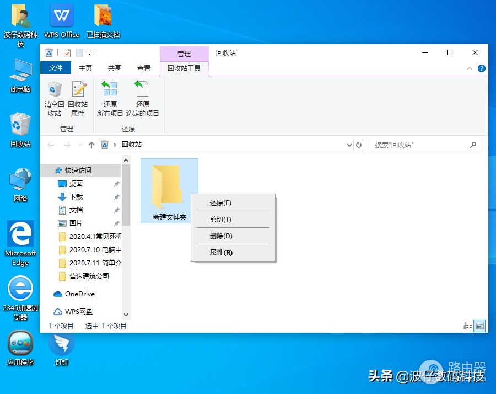The image size is (496, 394).
Task: Open Recycle Bin properties (回收站属性) in ribbon
Action: [x=78, y=99]
